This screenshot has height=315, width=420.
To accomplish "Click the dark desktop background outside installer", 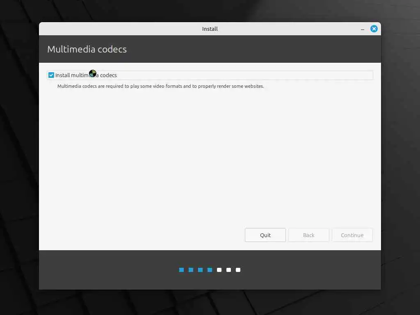I will pyautogui.click(x=19, y=161).
